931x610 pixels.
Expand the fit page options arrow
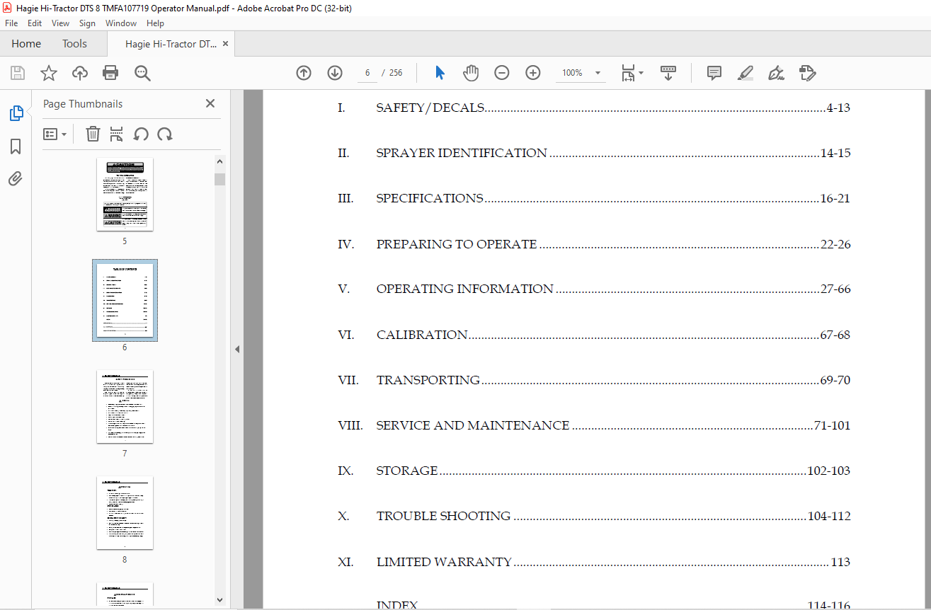click(641, 73)
